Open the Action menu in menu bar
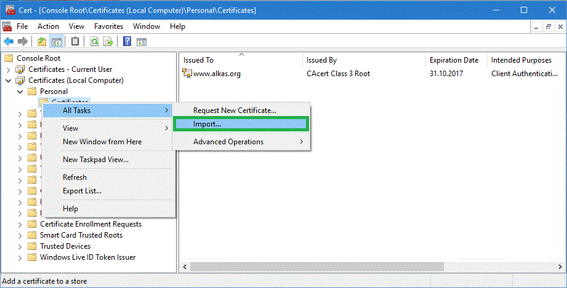This screenshot has width=567, height=288. point(48,26)
